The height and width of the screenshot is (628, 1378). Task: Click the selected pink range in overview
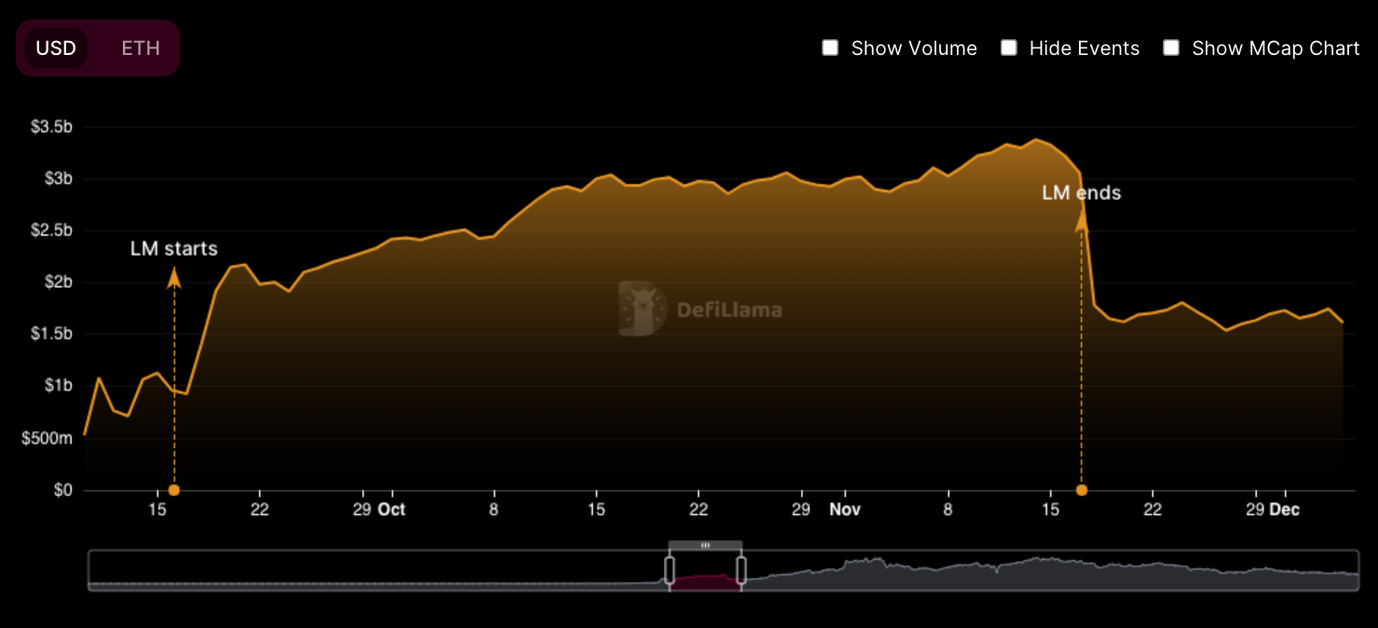[705, 581]
